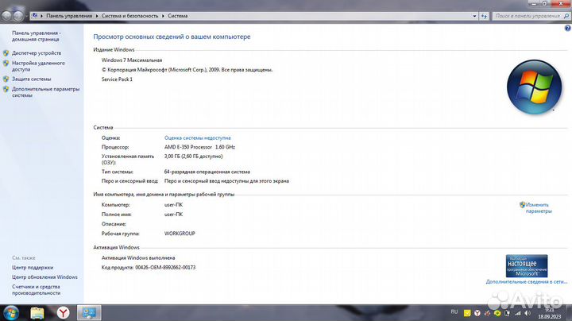The image size is (572, 321).
Task: Expand arrow after Система и безопасность breadcrumb
Action: (x=163, y=16)
